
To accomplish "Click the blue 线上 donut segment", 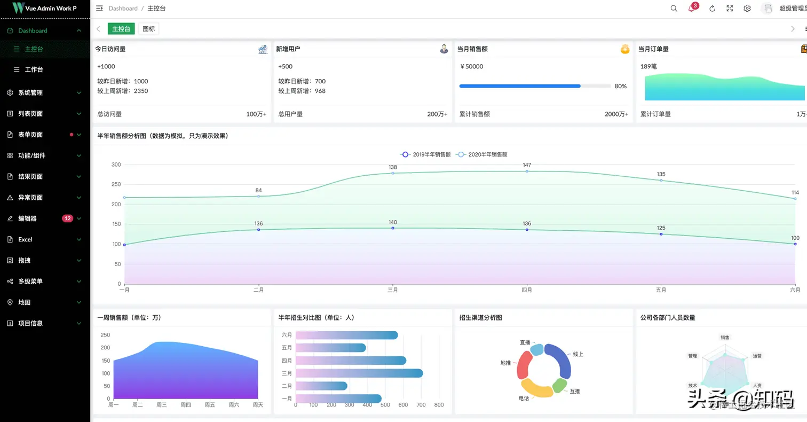I will click(x=559, y=360).
